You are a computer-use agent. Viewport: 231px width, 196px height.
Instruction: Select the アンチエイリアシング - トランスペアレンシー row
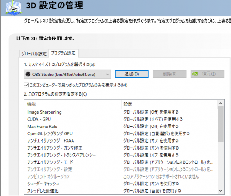pyautogui.click(x=121, y=155)
